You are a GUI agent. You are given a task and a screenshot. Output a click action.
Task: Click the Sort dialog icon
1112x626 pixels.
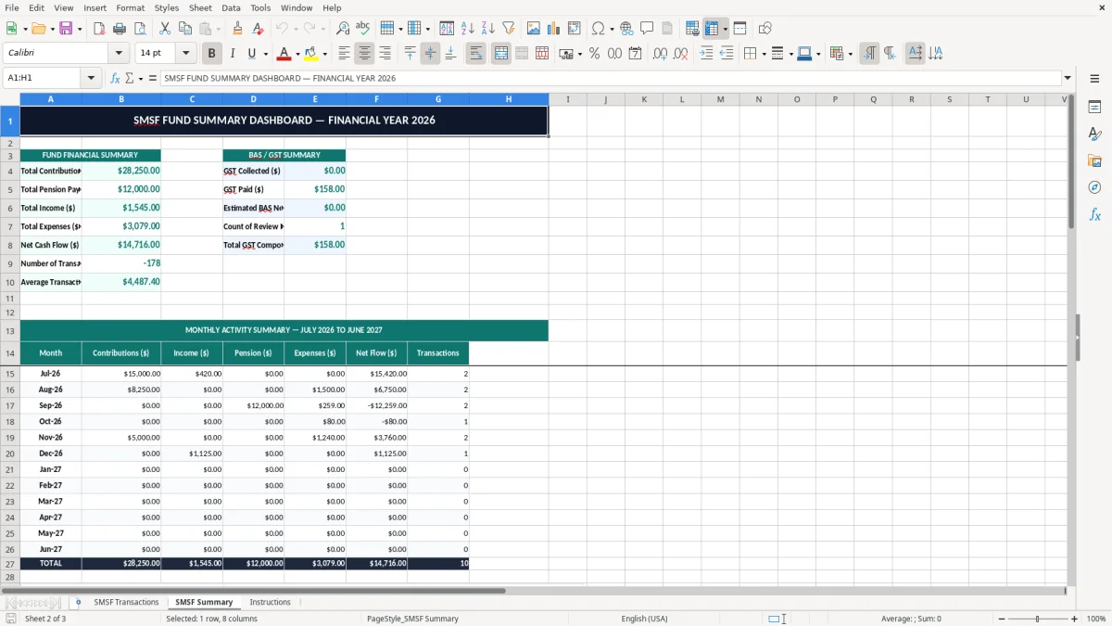447,29
